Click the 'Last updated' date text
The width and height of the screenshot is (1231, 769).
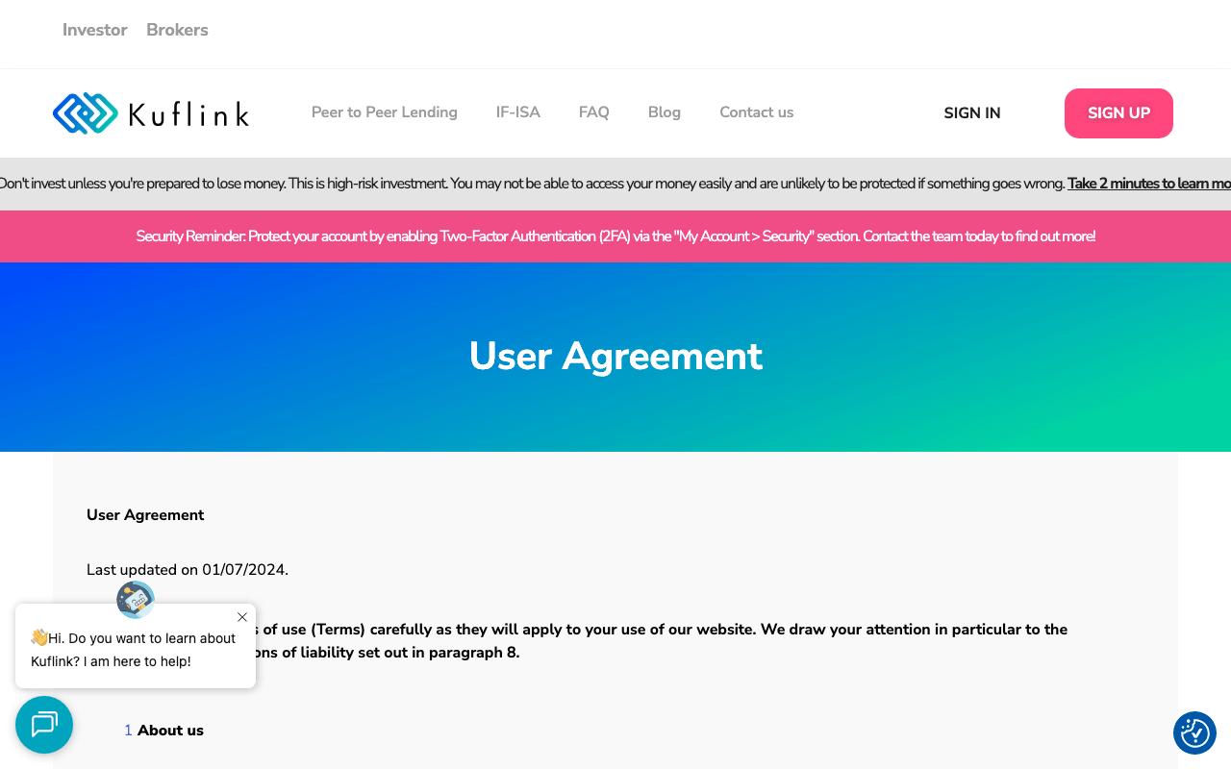[187, 569]
